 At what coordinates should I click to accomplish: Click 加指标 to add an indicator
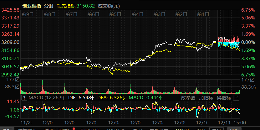[x=206, y=98]
